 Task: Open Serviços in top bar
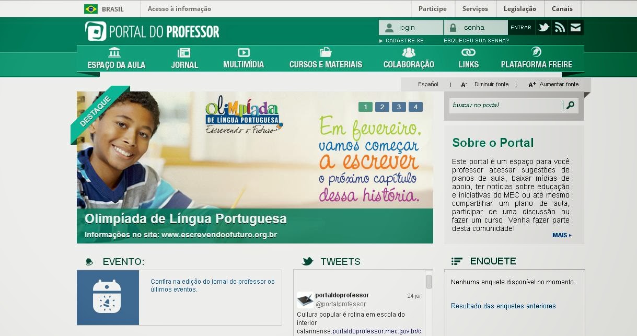(x=475, y=9)
